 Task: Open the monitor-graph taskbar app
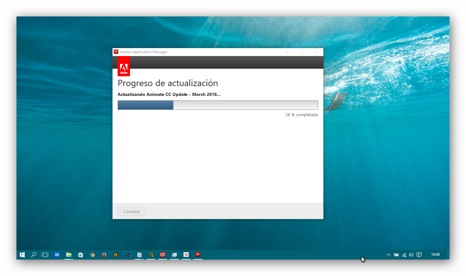pos(174,255)
